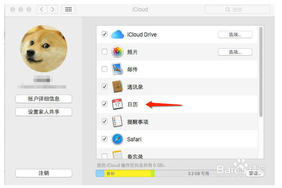The image size is (282, 188).
Task: Show all preferences via grid icon
Action: pyautogui.click(x=68, y=9)
